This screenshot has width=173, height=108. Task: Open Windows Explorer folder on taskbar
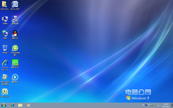[20, 105]
